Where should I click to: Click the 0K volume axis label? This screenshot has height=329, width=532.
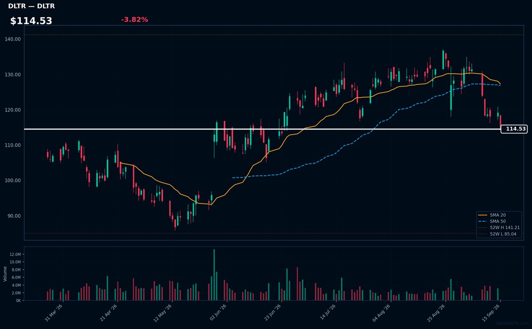pos(18,301)
